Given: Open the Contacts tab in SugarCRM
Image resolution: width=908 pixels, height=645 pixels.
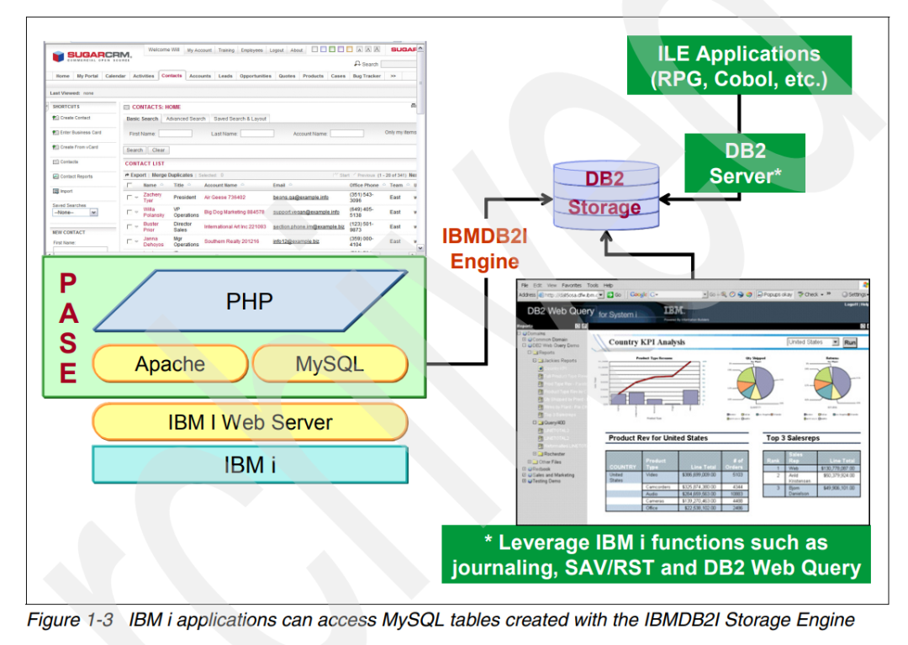Looking at the screenshot, I should pos(172,76).
